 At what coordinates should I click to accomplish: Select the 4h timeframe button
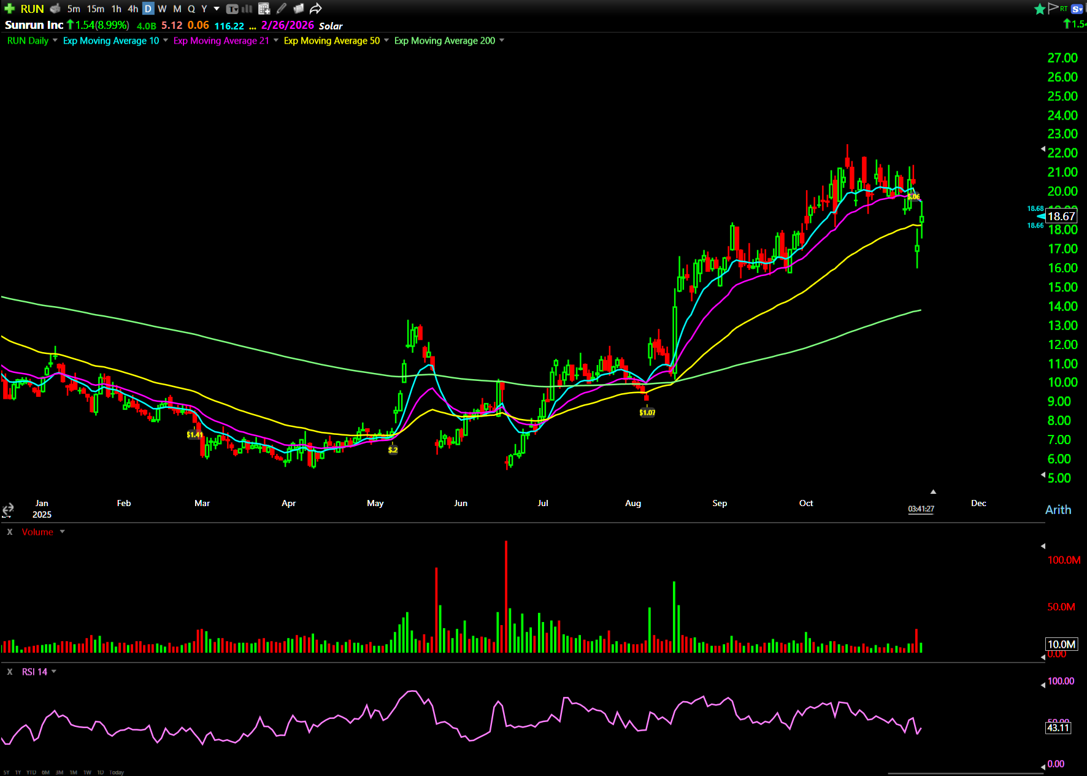(133, 9)
